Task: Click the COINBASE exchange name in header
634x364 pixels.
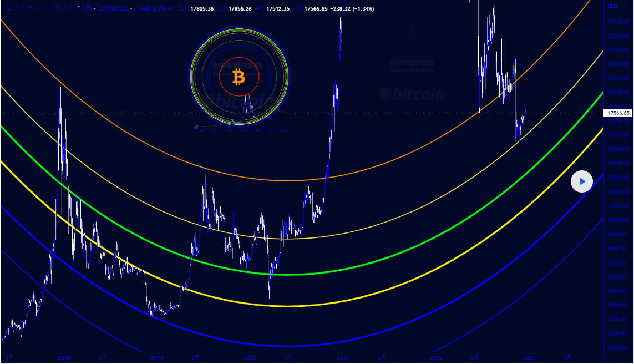Action: pos(115,8)
